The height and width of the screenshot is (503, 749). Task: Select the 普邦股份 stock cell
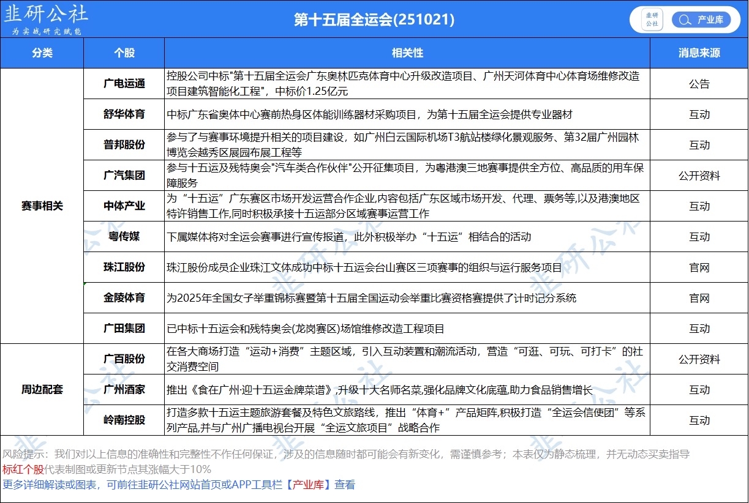point(124,145)
